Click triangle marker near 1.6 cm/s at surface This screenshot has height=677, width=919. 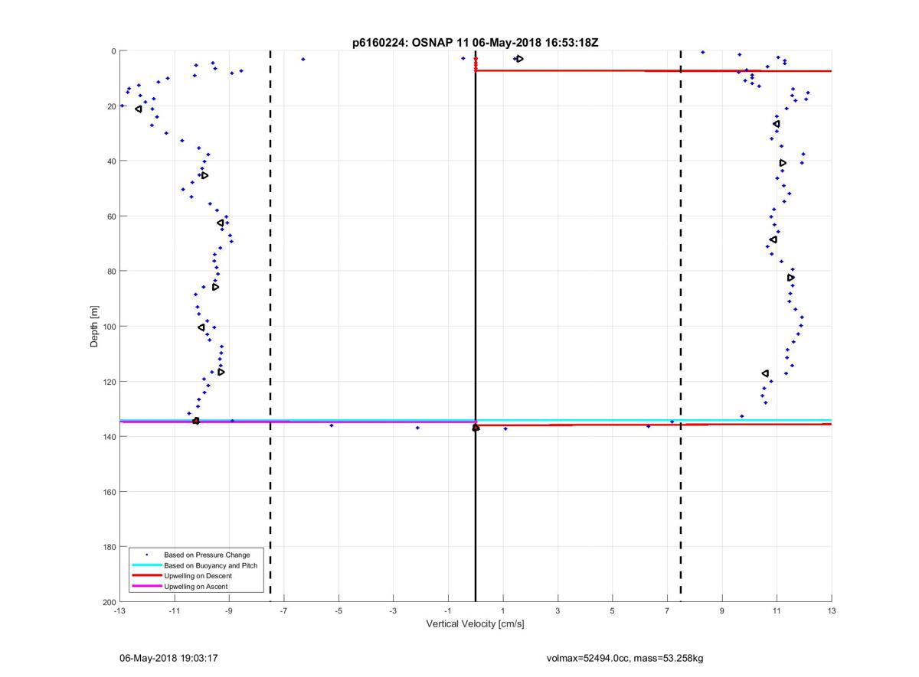pos(520,59)
